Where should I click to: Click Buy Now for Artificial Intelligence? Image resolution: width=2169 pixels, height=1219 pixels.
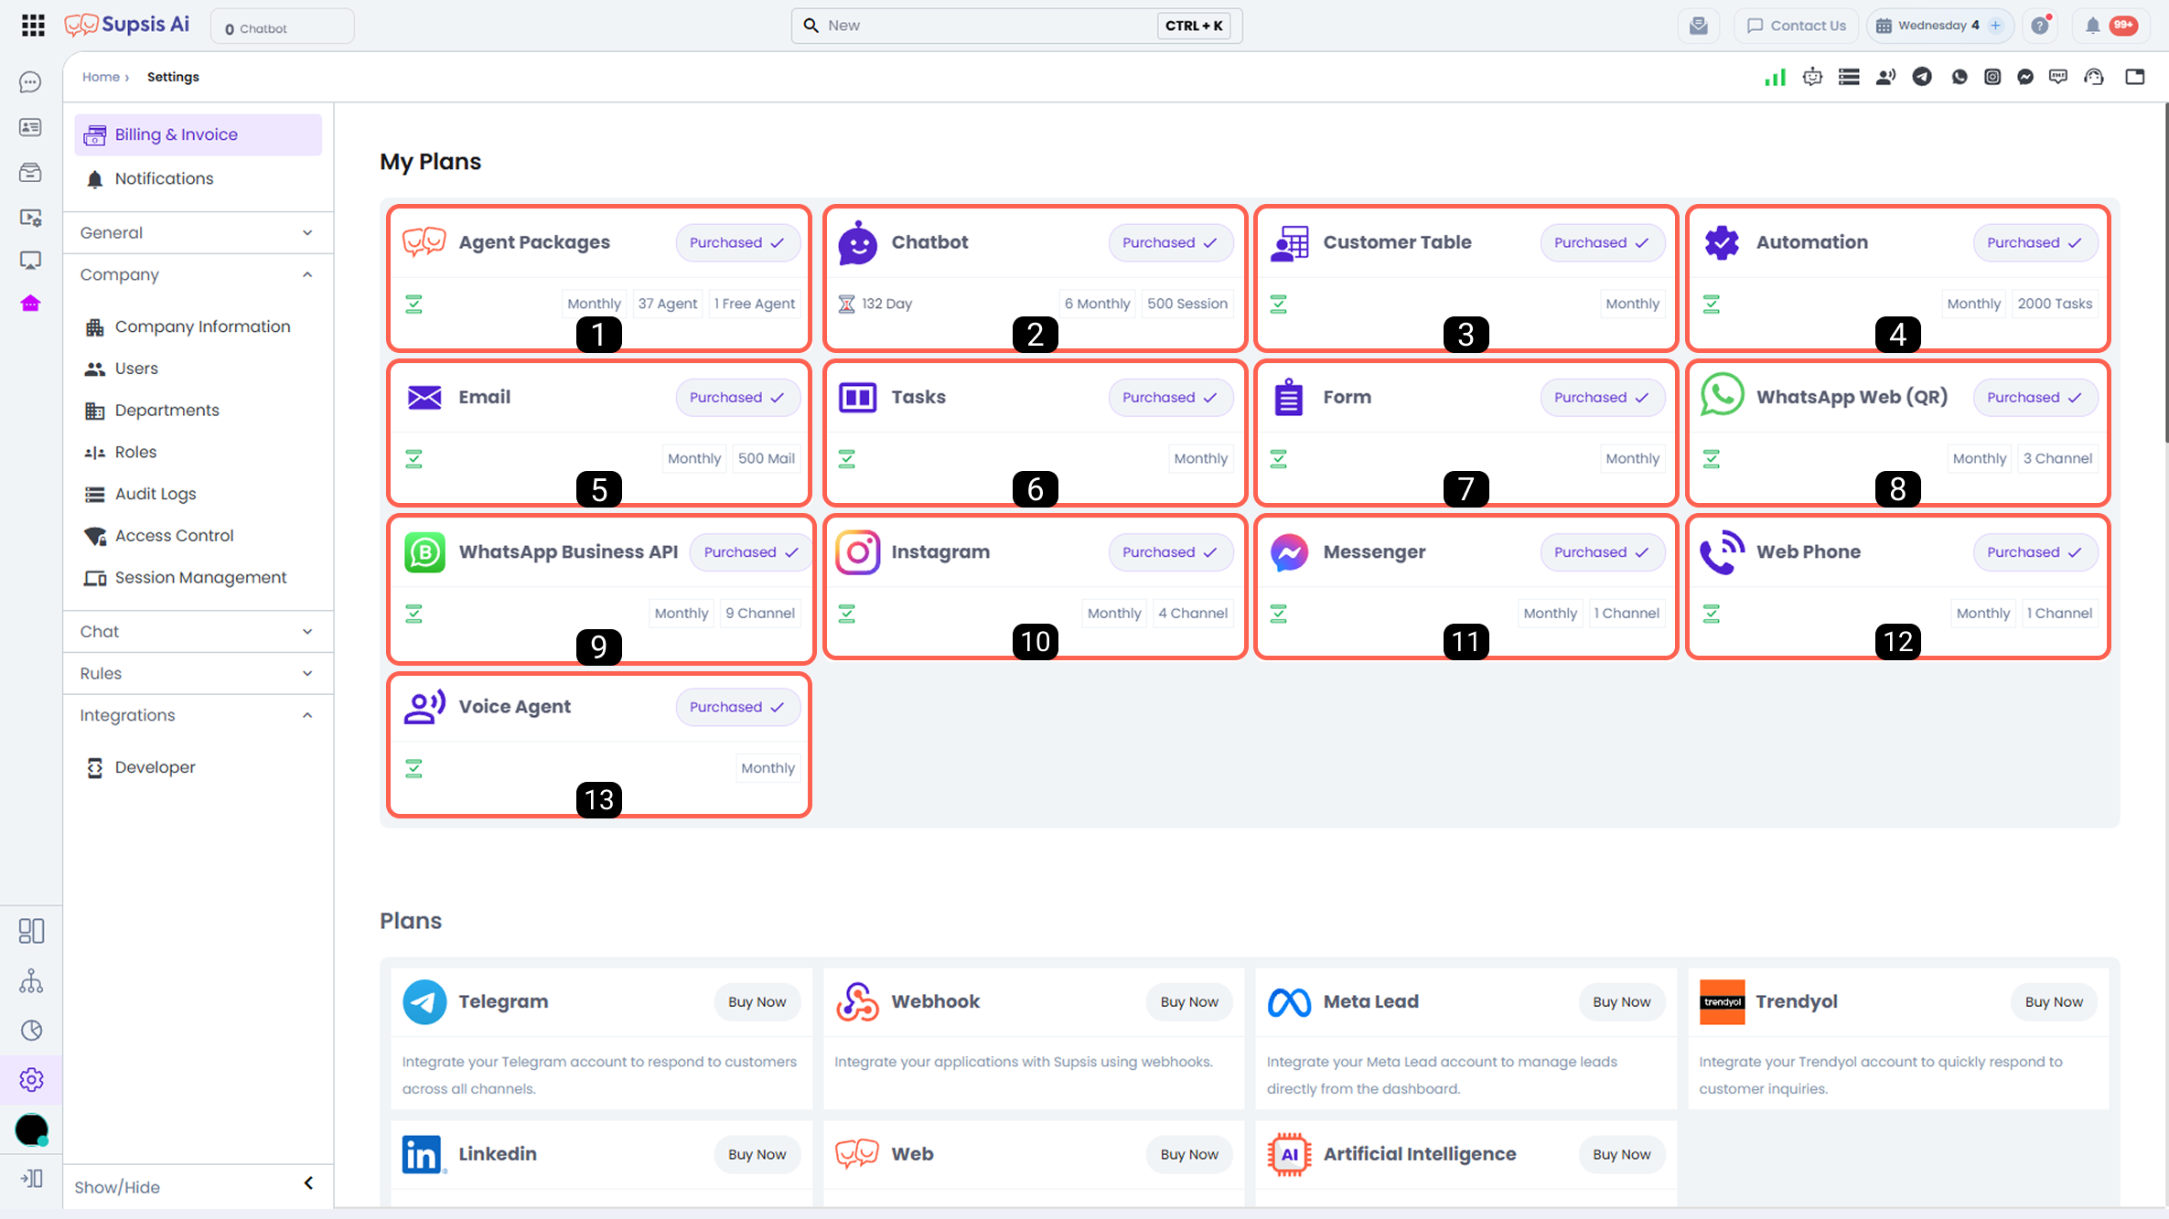tap(1621, 1155)
